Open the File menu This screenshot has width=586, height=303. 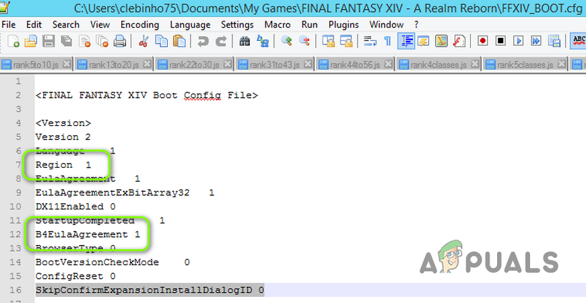coord(9,25)
